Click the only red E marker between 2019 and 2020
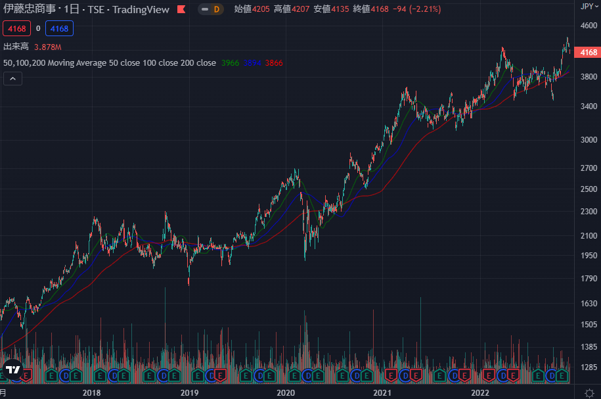Screen dimensions: 601x399 [x=220, y=376]
